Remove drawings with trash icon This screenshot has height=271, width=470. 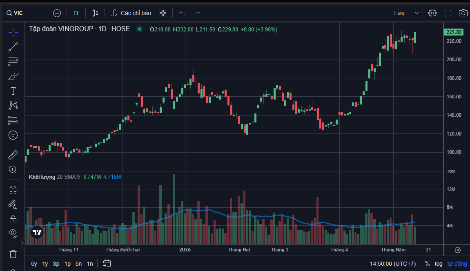(x=13, y=254)
